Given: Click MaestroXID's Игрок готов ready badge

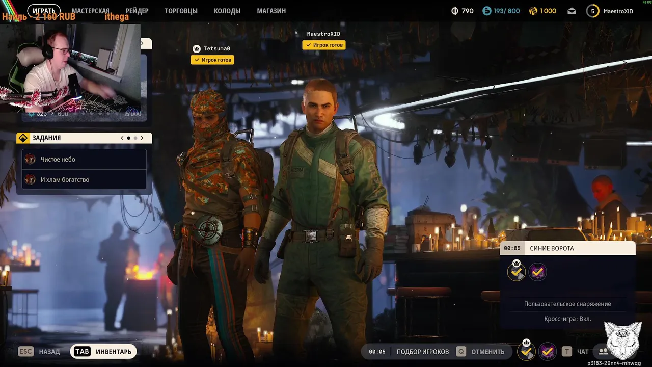Looking at the screenshot, I should (x=324, y=45).
